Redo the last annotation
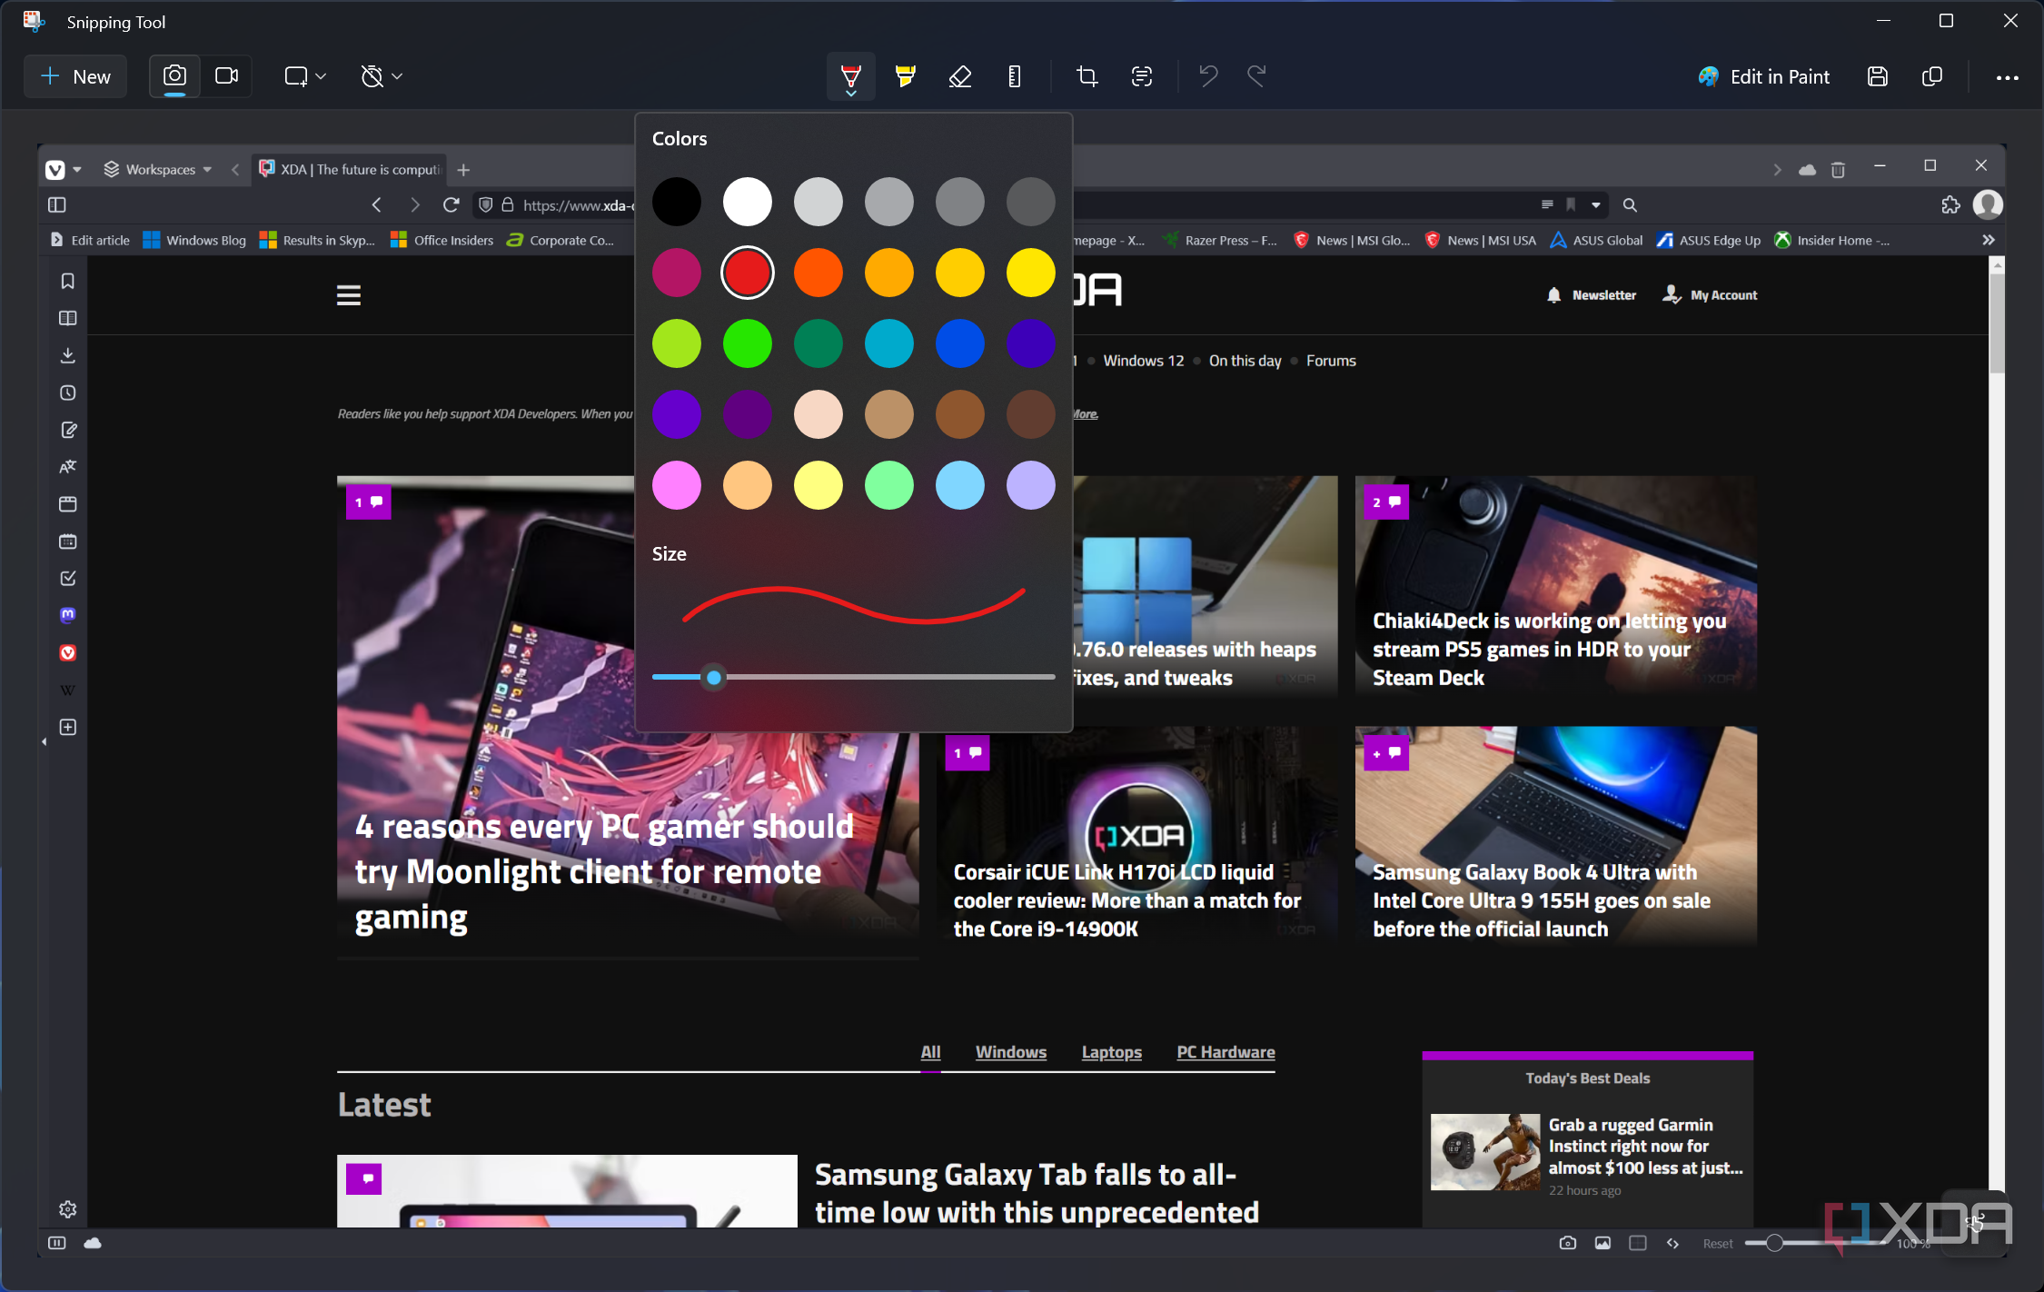The height and width of the screenshot is (1292, 2044). 1256,76
